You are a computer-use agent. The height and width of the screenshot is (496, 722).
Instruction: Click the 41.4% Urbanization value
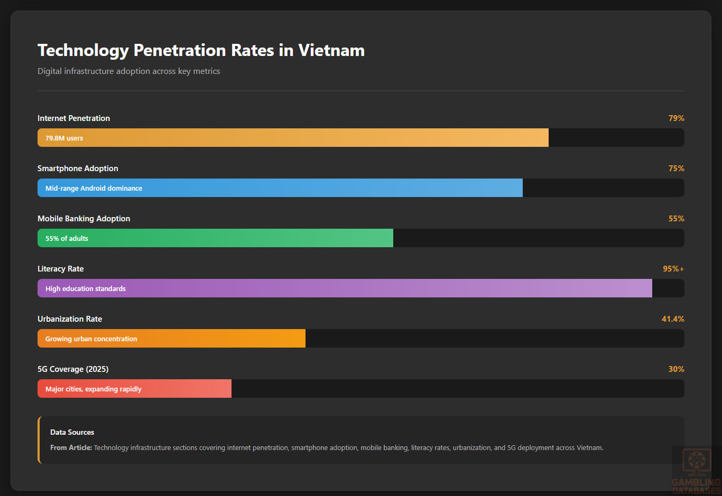click(x=673, y=319)
